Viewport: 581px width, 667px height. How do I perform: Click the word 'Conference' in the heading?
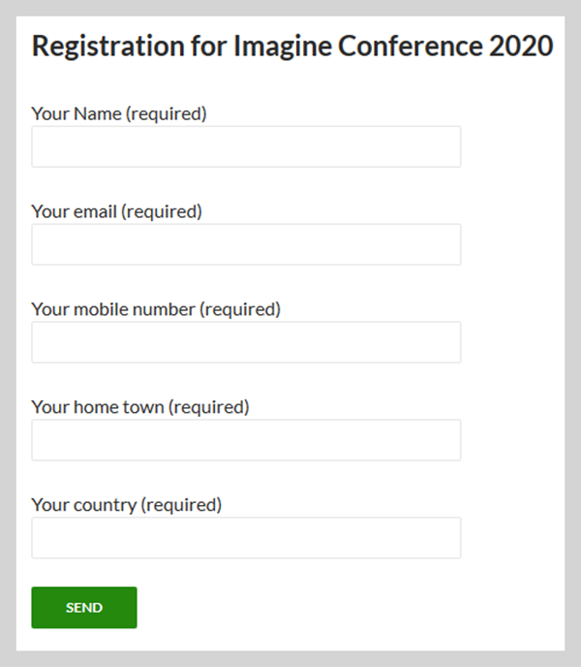[411, 46]
